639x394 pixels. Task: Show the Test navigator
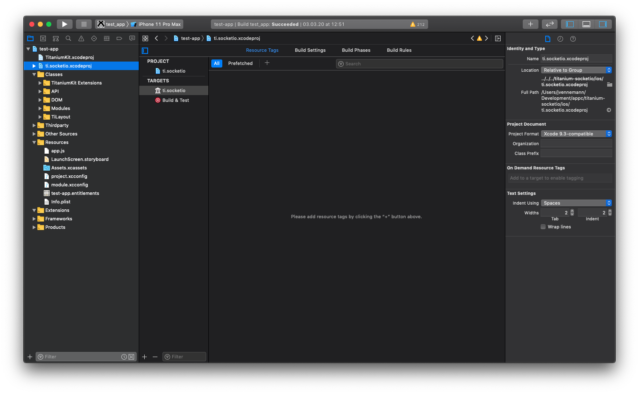pyautogui.click(x=94, y=38)
